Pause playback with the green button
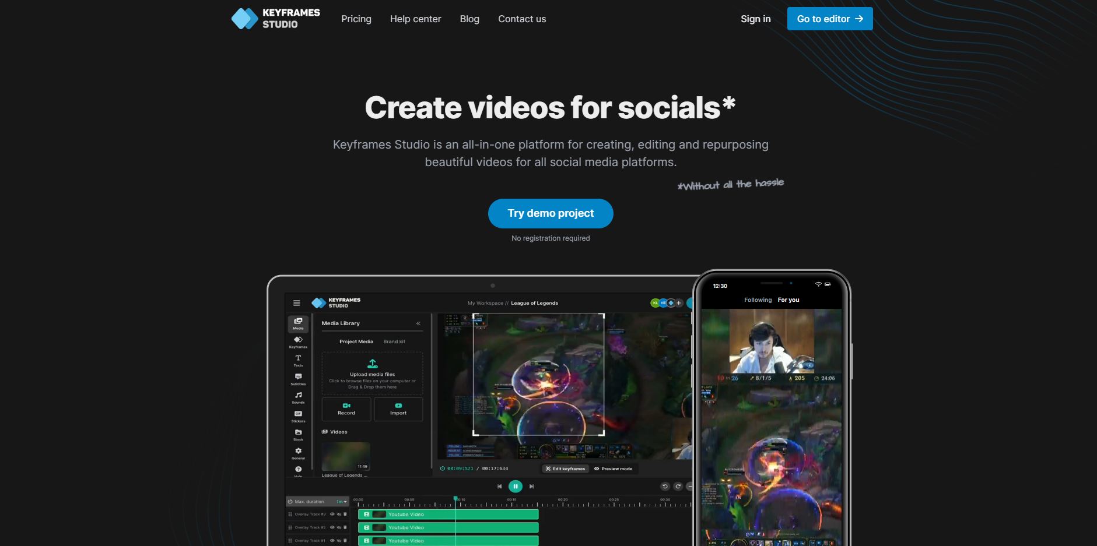This screenshot has width=1097, height=546. pyautogui.click(x=515, y=486)
